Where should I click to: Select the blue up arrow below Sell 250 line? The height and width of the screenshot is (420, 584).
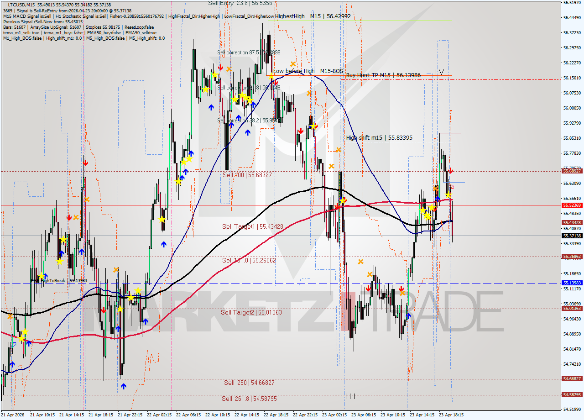[x=124, y=386]
